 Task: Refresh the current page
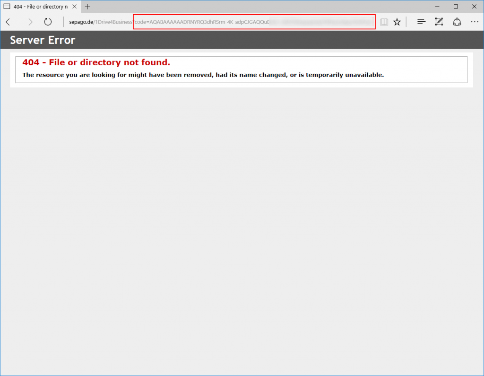point(48,22)
